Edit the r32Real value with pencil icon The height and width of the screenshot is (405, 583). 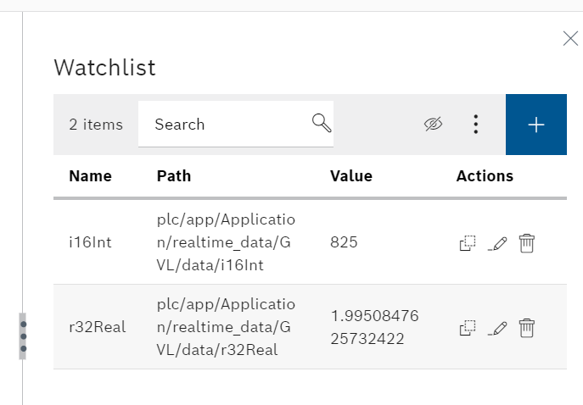[x=497, y=328]
